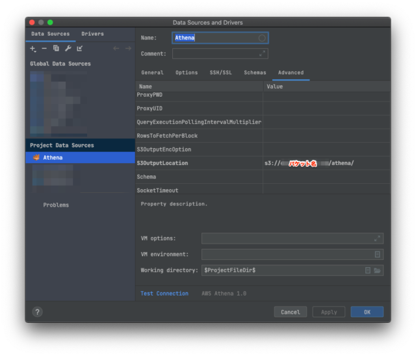The image size is (416, 356).
Task: Open help with question mark button
Action: (x=38, y=312)
